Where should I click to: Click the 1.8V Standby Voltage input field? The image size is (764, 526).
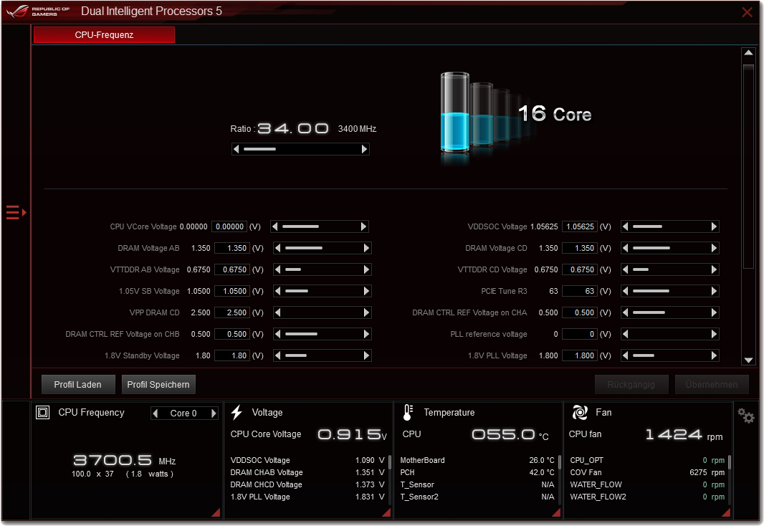(232, 355)
